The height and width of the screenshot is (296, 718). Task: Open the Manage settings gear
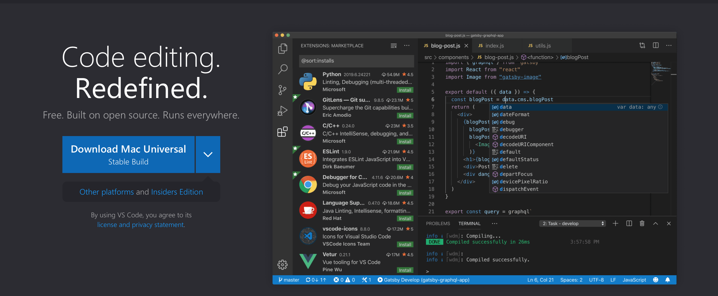coord(282,264)
